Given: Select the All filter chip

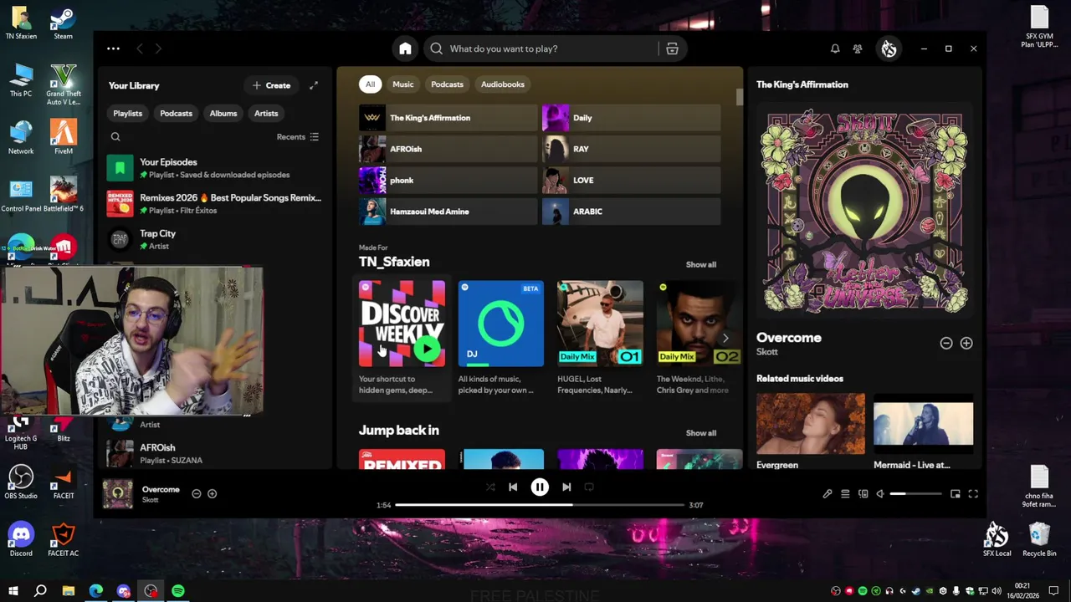Looking at the screenshot, I should [x=370, y=84].
